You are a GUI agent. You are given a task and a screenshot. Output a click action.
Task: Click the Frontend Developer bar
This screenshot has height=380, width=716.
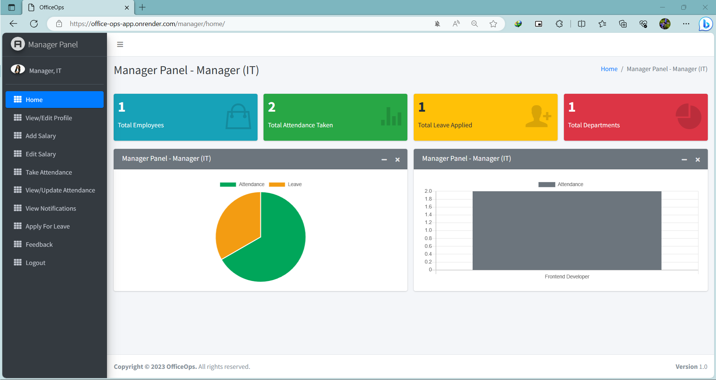tap(567, 230)
